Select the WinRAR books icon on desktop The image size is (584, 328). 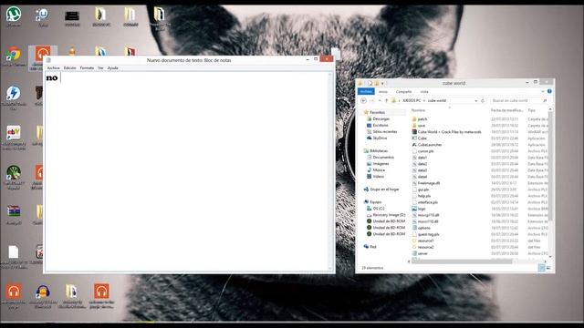pyautogui.click(x=14, y=211)
